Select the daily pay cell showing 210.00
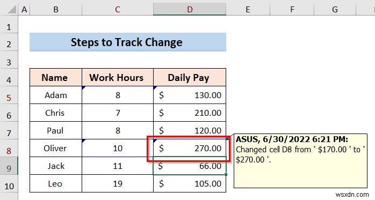This screenshot has width=375, height=200. coord(190,113)
